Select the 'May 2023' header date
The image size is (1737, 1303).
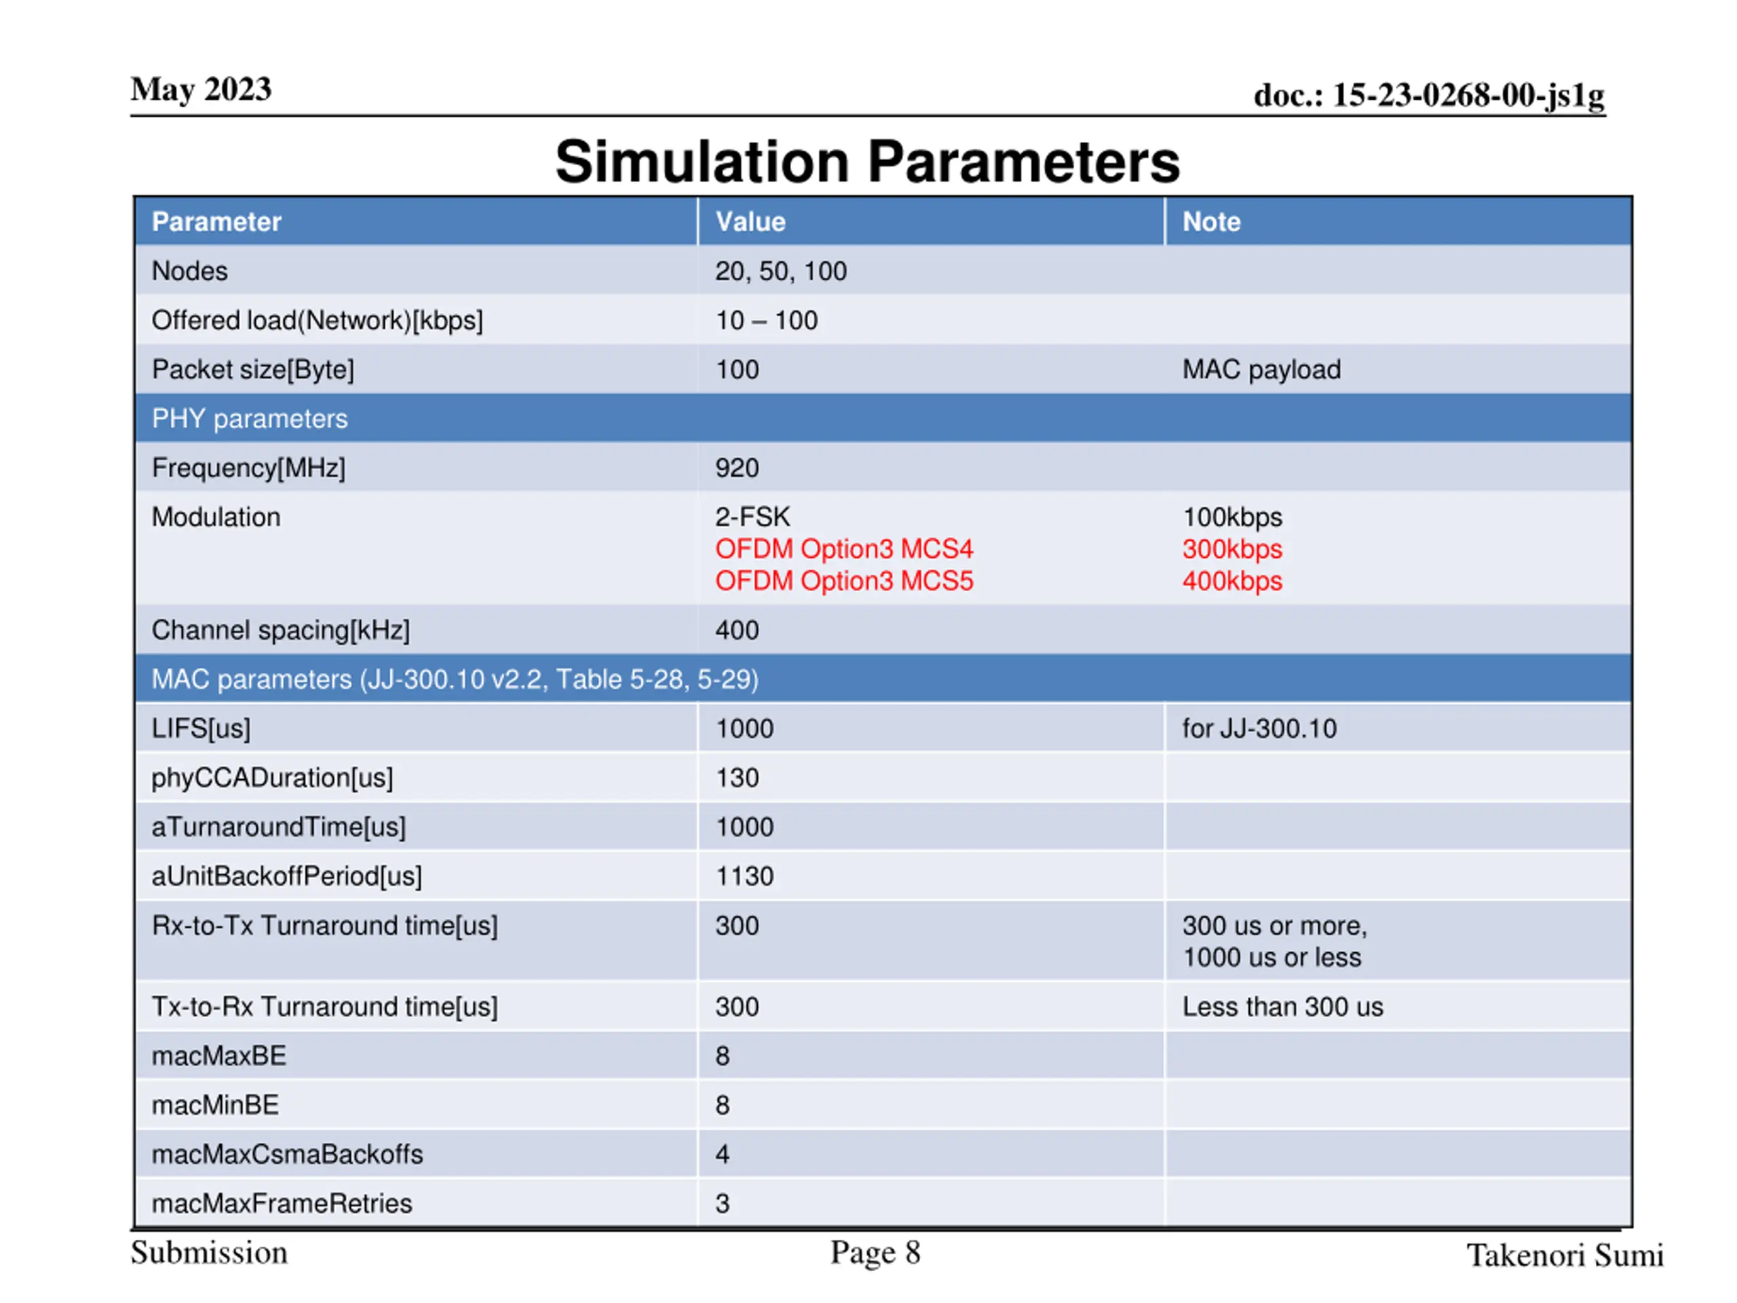tap(201, 90)
